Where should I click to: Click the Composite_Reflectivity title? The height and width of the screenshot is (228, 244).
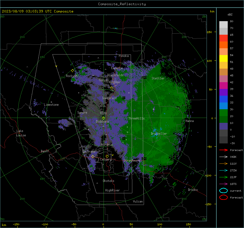pos(122,4)
